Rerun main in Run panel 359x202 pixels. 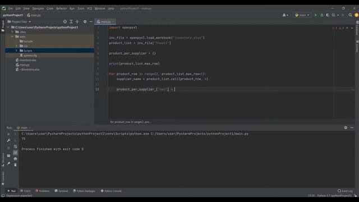(8, 134)
